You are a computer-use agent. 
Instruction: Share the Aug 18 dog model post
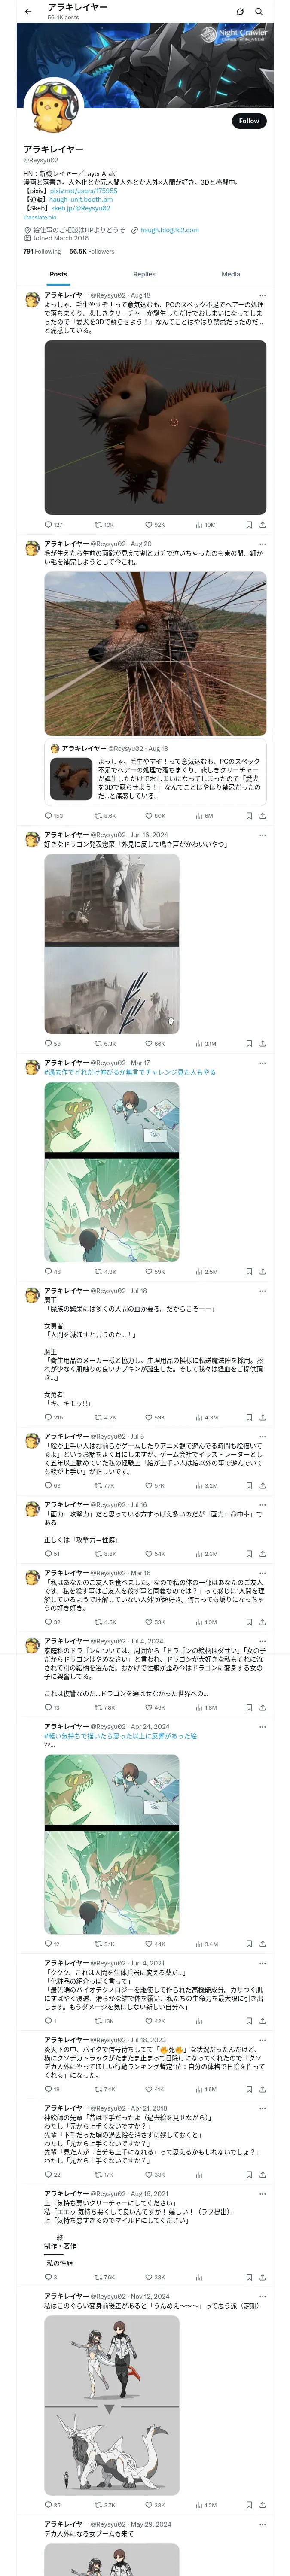point(262,524)
